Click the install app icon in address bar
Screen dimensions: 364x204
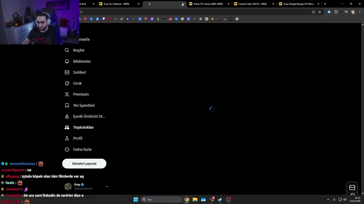coord(313,12)
